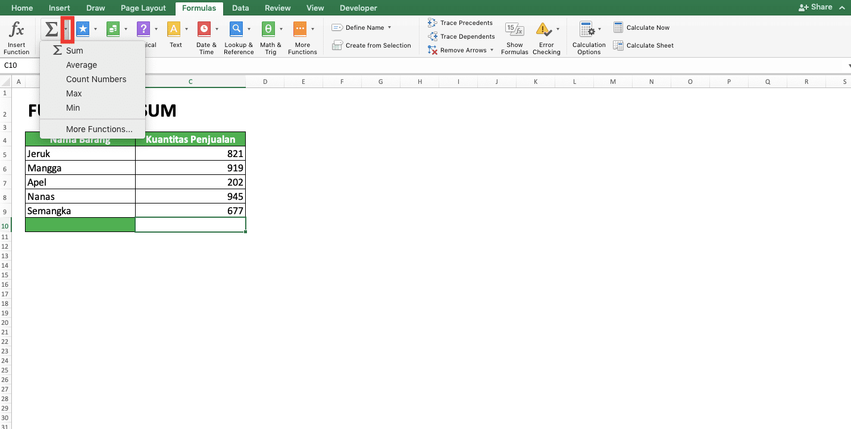The image size is (851, 429).
Task: Switch to the Review tab
Action: pos(278,8)
